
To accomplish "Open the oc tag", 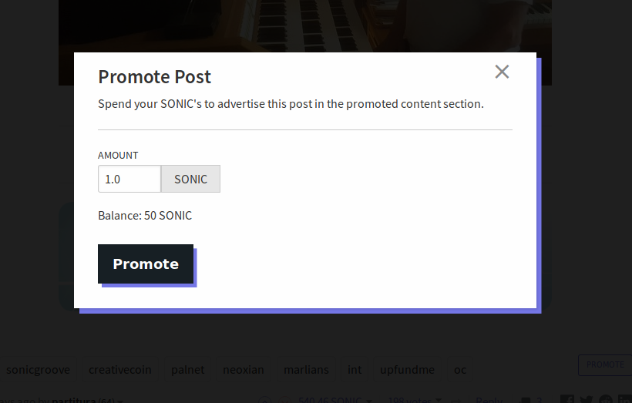I will coord(460,370).
